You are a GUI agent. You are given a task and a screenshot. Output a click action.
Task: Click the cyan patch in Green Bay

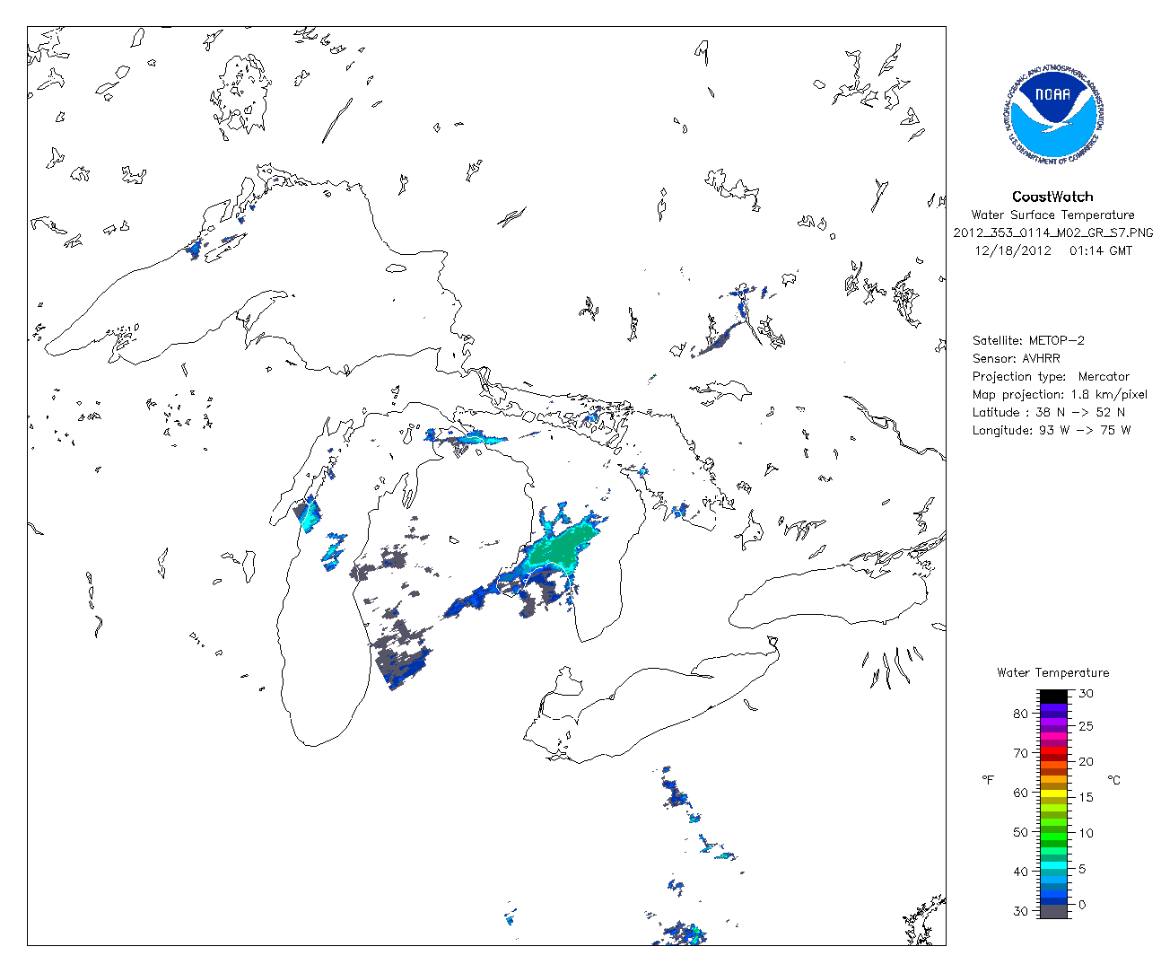coord(309,515)
